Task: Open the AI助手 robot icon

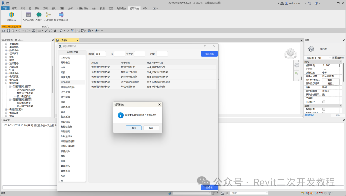Action: tap(39, 15)
